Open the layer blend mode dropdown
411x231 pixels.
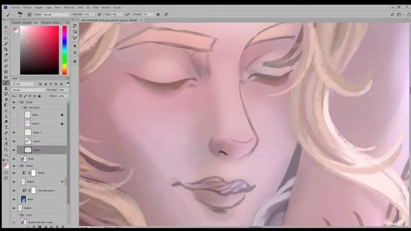(29, 90)
